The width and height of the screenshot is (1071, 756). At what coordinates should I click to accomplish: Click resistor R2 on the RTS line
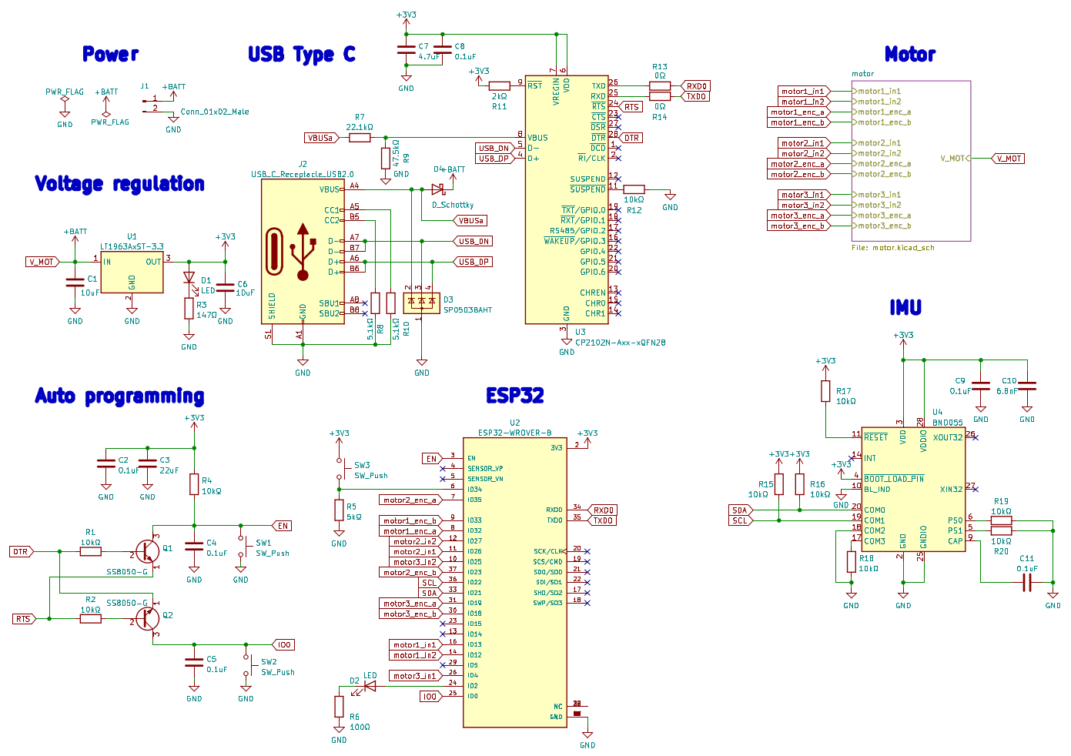91,618
